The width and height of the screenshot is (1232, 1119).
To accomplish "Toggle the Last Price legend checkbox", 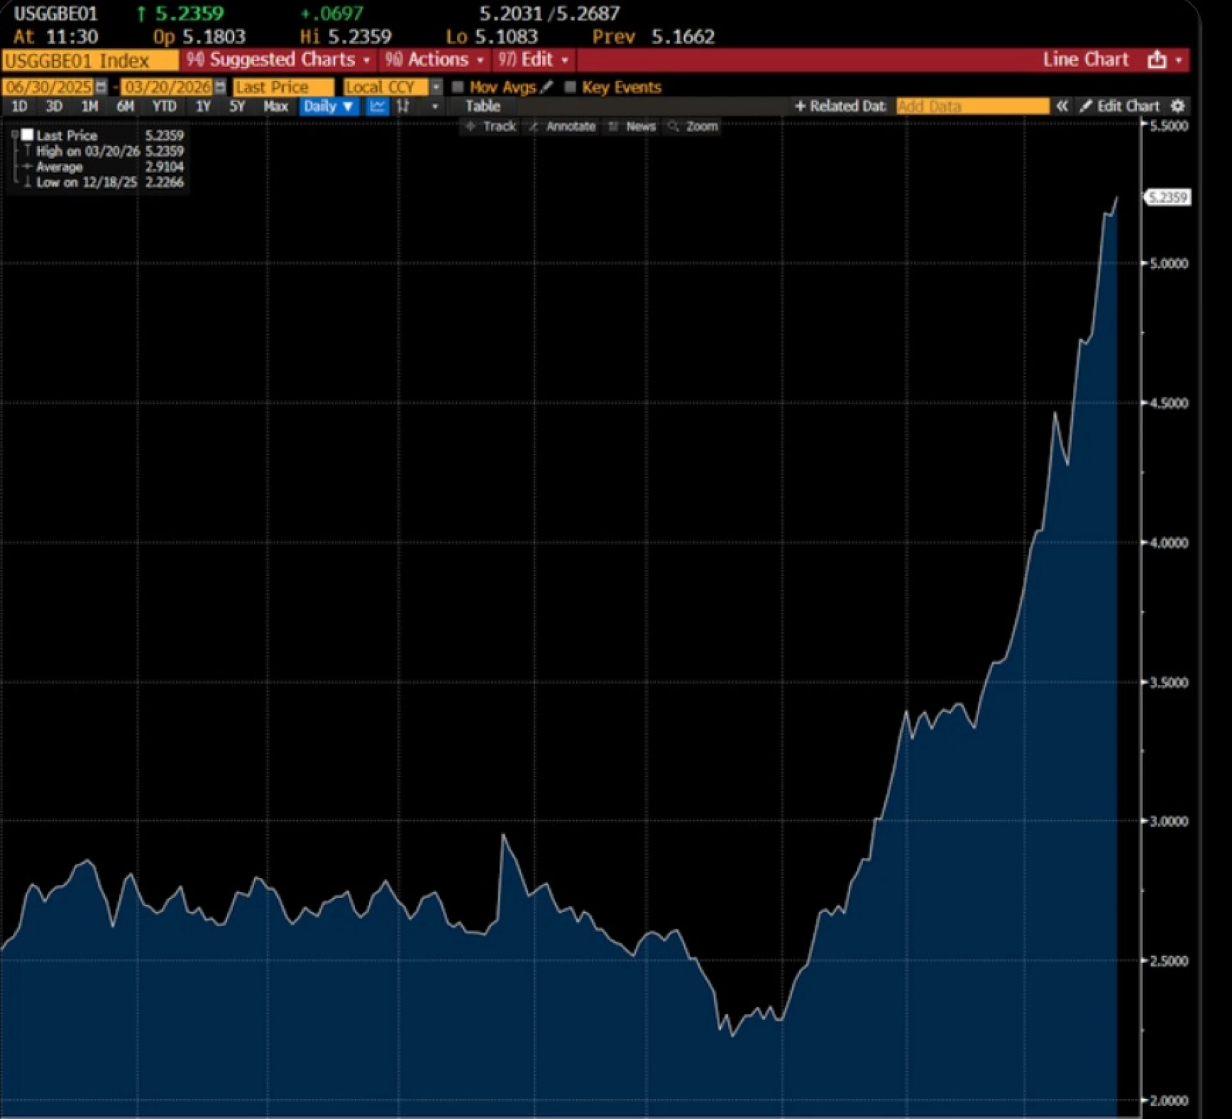I will pyautogui.click(x=27, y=135).
